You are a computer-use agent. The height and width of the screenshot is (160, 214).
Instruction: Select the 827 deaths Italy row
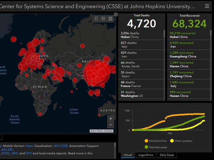(141, 45)
